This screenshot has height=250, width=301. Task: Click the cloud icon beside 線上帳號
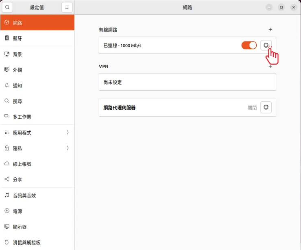click(x=7, y=163)
